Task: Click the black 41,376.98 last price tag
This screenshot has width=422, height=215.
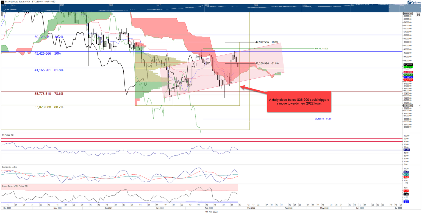Action: tap(408, 65)
